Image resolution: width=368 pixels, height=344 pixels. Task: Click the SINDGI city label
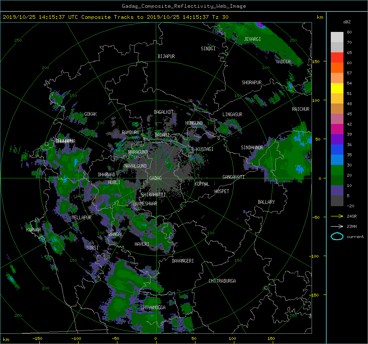pos(208,49)
